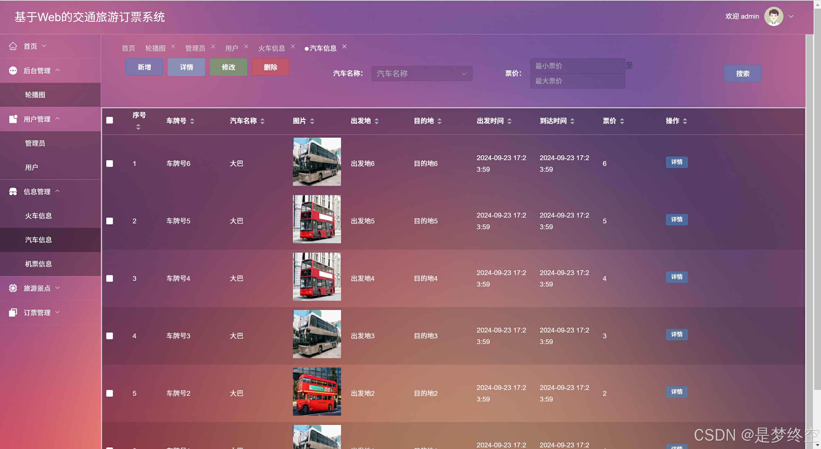
Task: Open the 汽车名称 dropdown filter
Action: 422,73
